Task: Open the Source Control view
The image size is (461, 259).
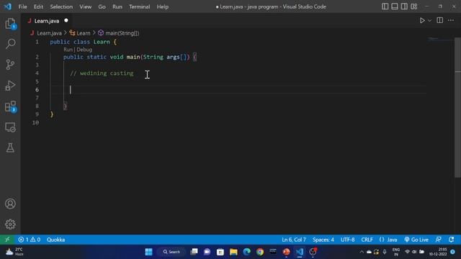Action: tap(10, 65)
